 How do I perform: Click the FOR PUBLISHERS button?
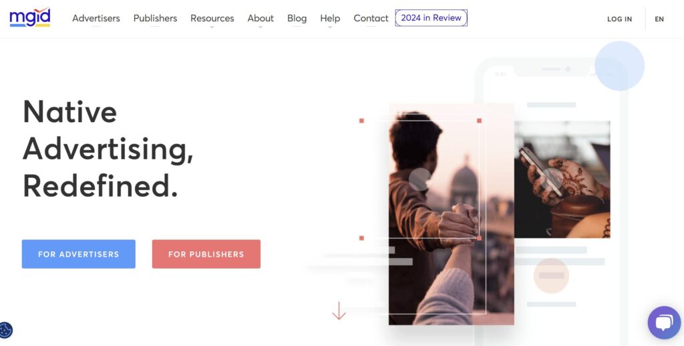pyautogui.click(x=206, y=254)
